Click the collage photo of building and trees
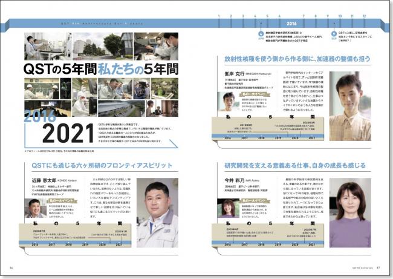393x279 pixels. [103, 46]
